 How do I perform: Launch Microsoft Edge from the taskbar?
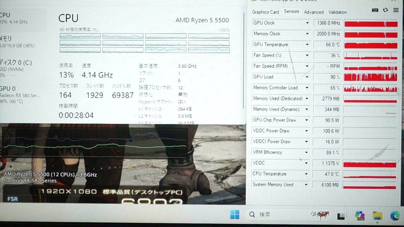395,215
